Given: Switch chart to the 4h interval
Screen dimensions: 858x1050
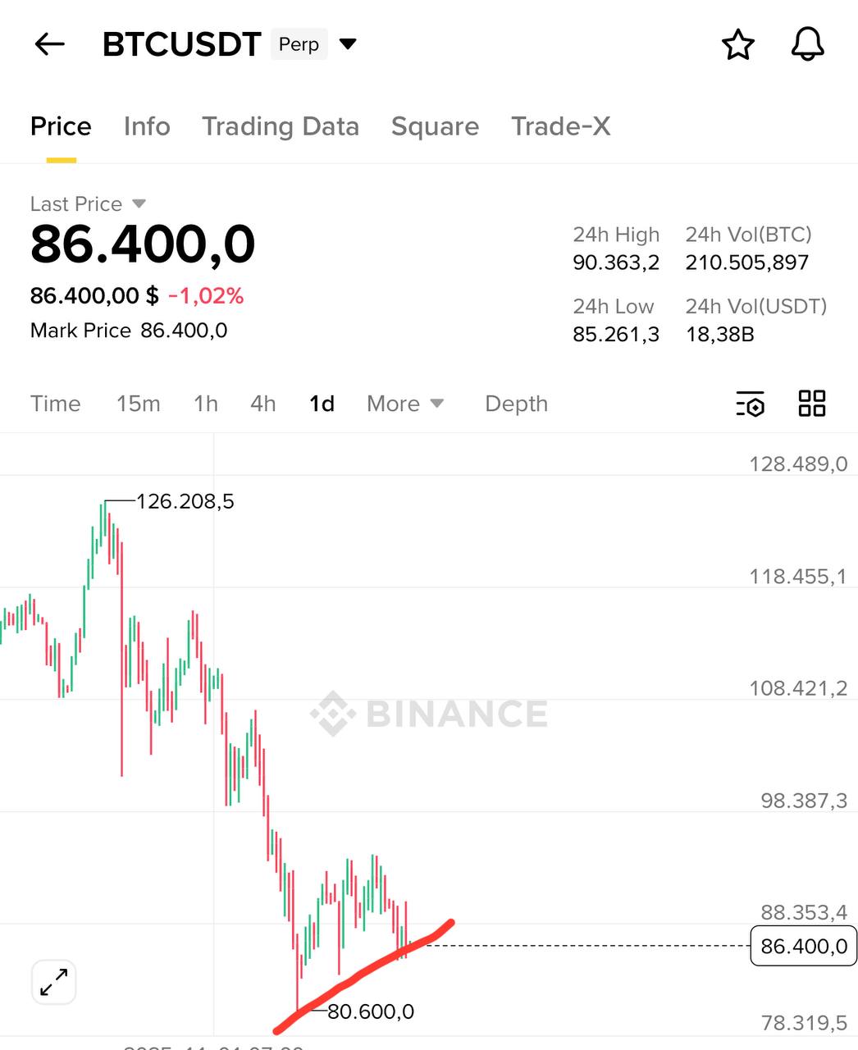Looking at the screenshot, I should [262, 404].
